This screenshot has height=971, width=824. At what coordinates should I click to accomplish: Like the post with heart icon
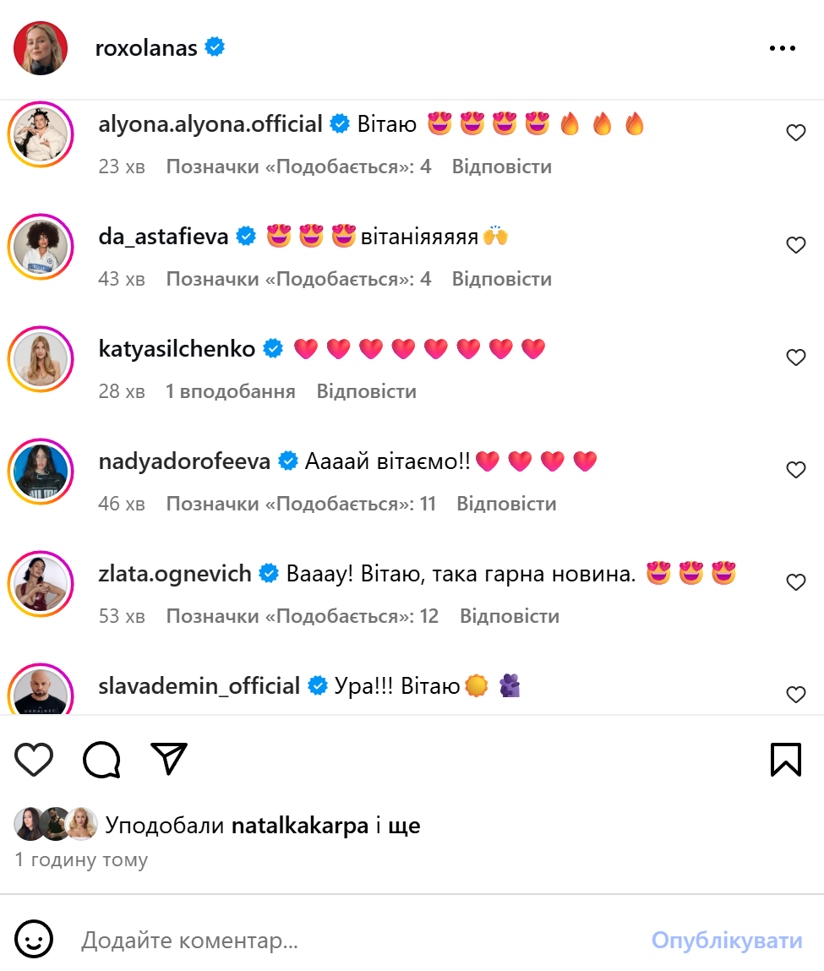click(x=35, y=759)
